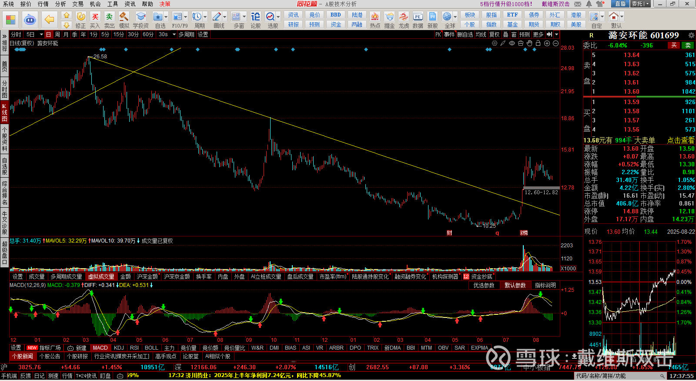Open the 掘金 icon
This screenshot has height=381, width=696.
[x=389, y=17]
